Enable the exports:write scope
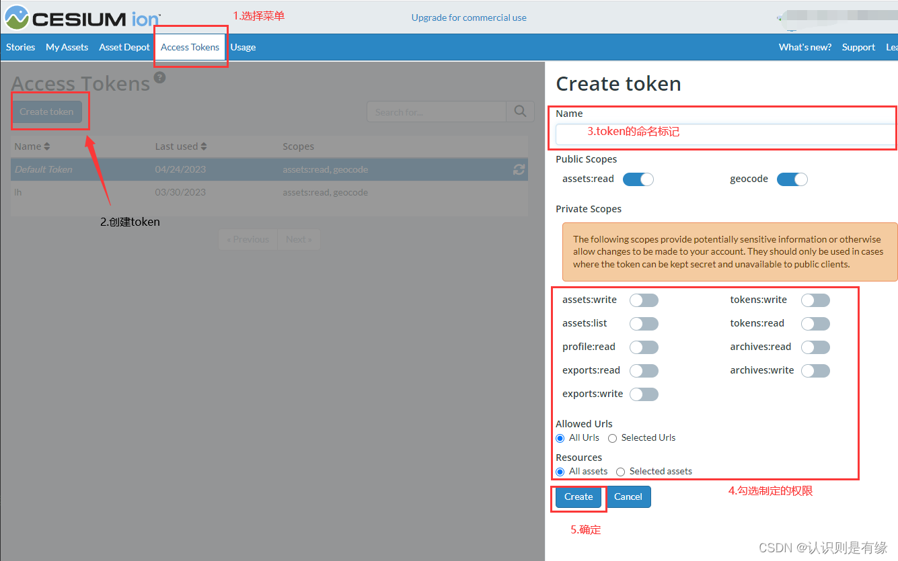The width and height of the screenshot is (898, 561). [644, 394]
